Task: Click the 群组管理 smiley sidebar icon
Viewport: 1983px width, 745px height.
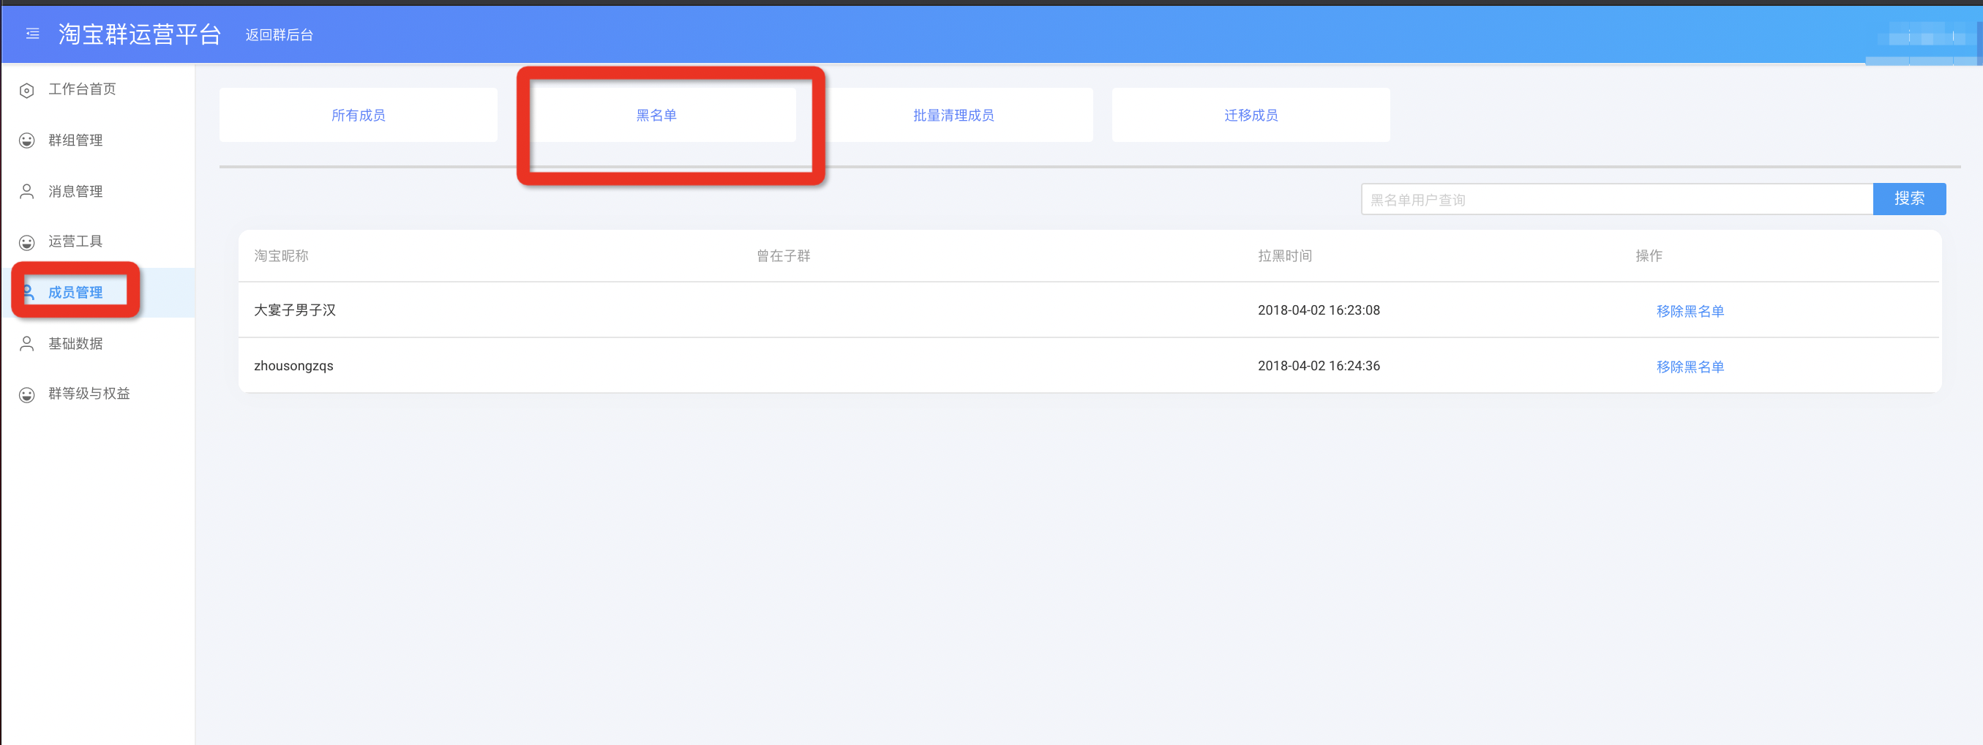Action: pyautogui.click(x=27, y=141)
